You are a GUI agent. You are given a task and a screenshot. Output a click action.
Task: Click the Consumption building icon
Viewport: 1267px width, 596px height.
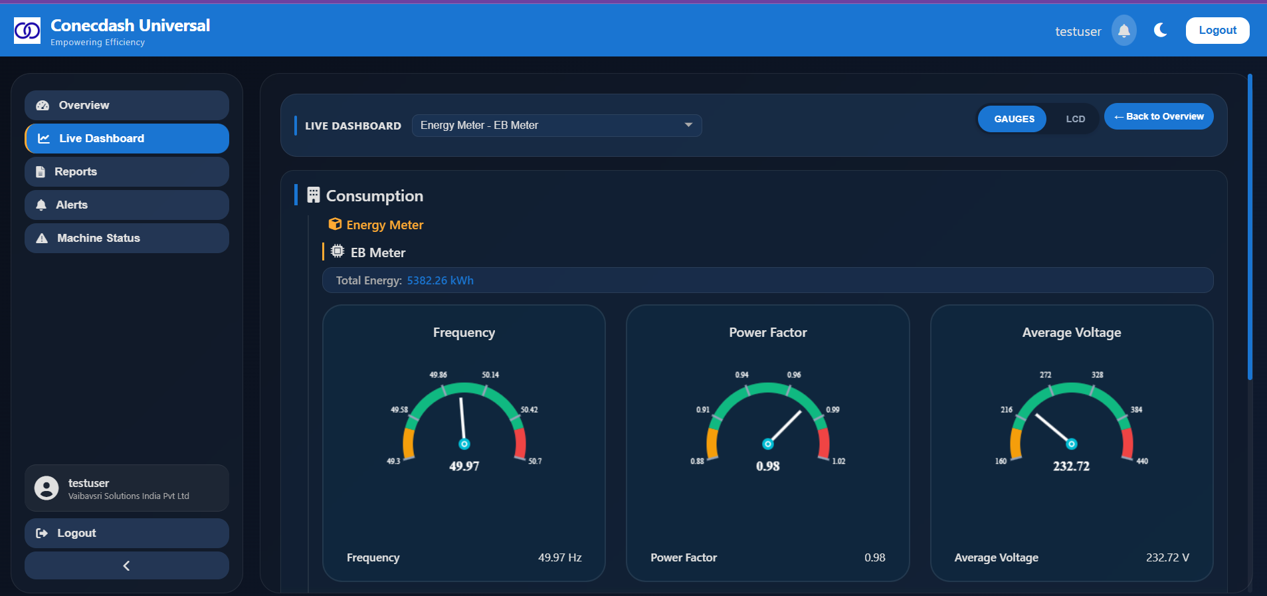click(313, 195)
